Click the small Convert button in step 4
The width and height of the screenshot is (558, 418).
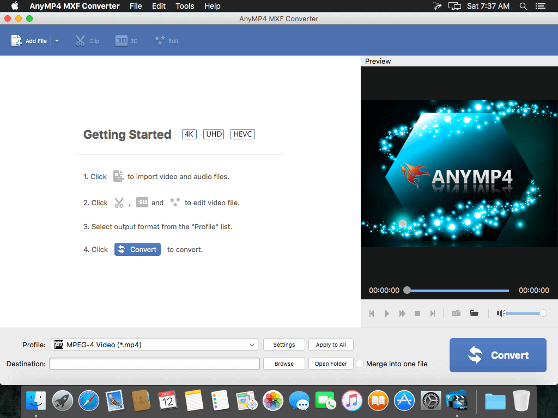pos(137,249)
